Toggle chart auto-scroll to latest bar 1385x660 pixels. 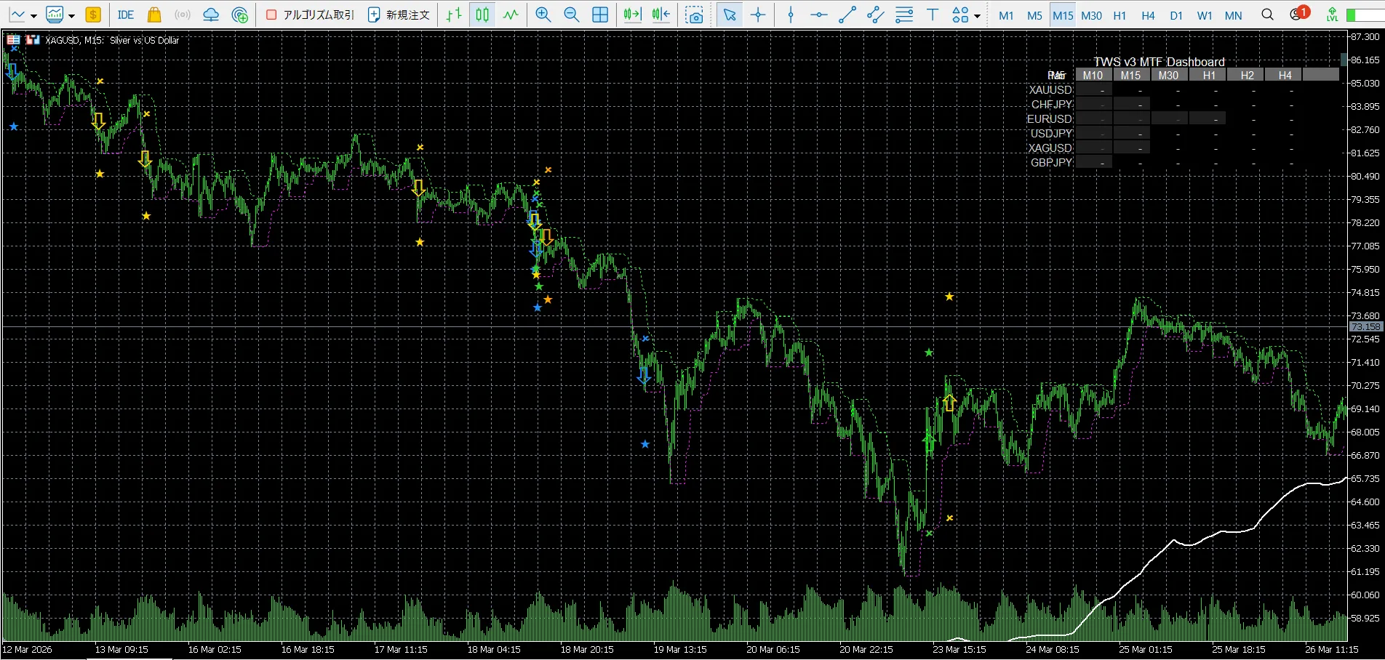pyautogui.click(x=632, y=15)
